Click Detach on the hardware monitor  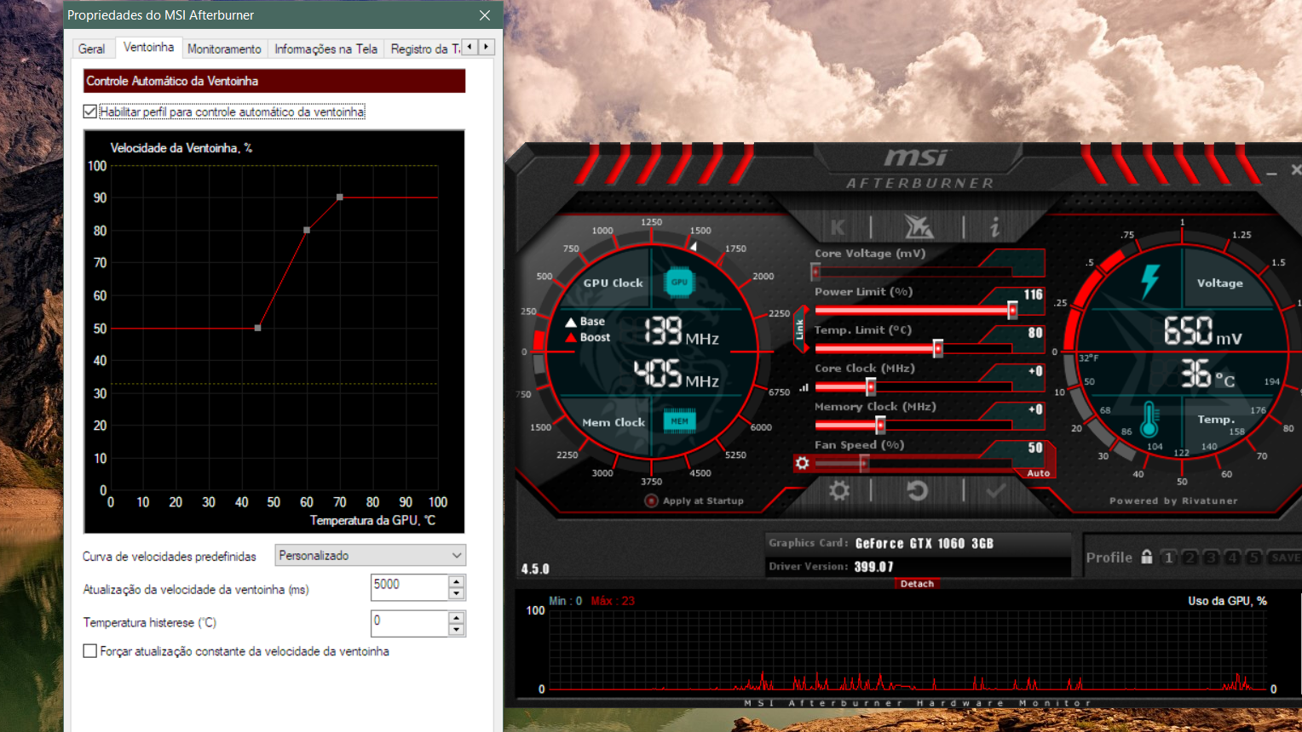[917, 584]
